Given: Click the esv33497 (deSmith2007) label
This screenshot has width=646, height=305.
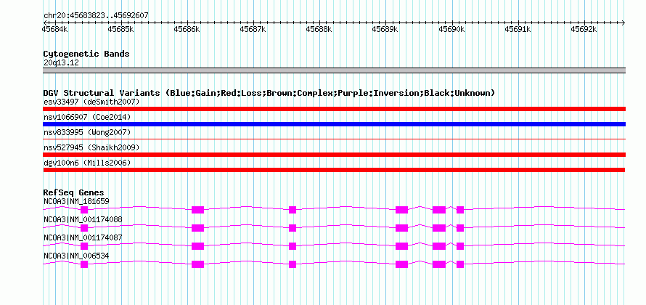Looking at the screenshot, I should pos(91,102).
